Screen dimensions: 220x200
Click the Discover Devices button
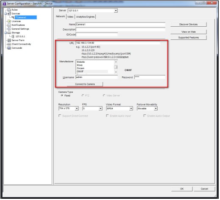point(188,25)
